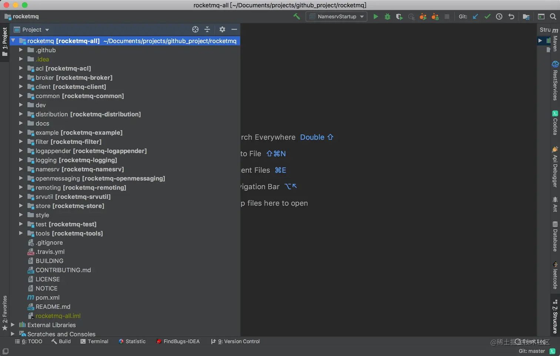Click the orange debug icon with green bug

coord(435,16)
